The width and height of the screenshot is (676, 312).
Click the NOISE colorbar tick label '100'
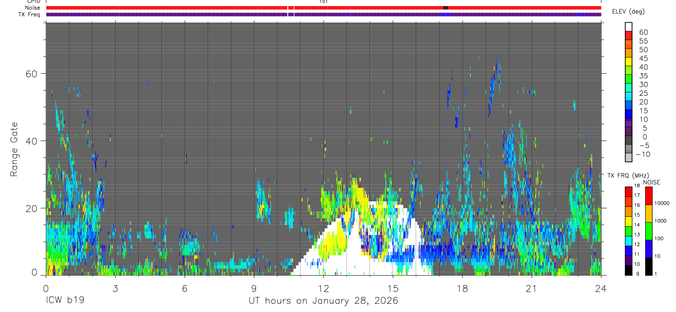659,238
